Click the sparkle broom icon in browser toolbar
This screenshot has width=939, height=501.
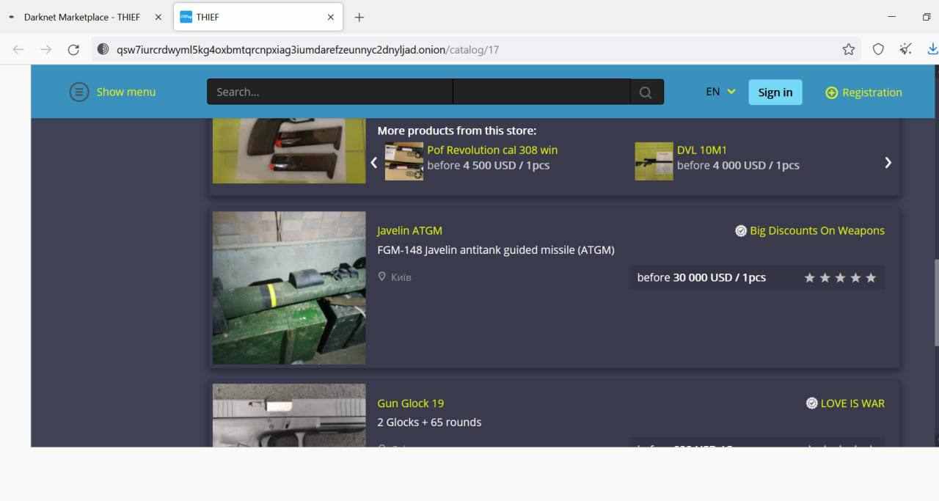[x=906, y=49]
